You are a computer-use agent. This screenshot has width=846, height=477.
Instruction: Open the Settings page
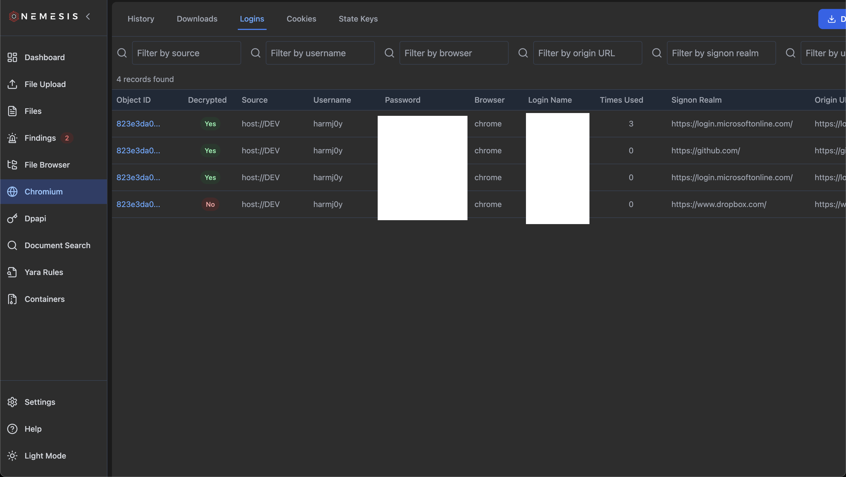click(x=40, y=402)
